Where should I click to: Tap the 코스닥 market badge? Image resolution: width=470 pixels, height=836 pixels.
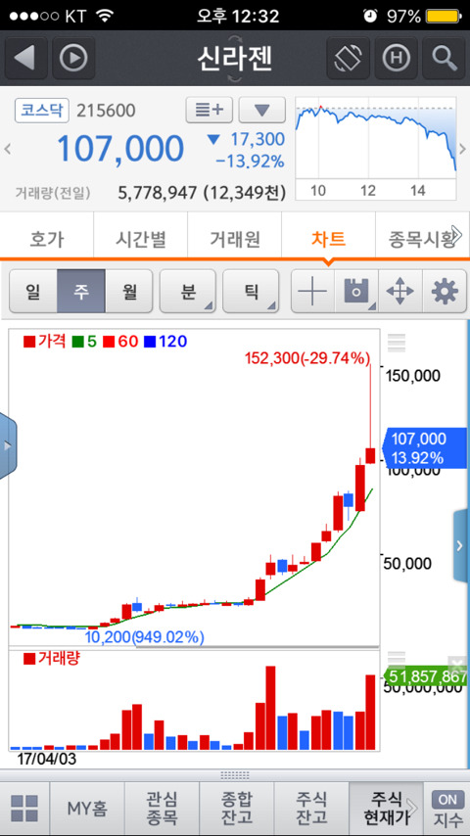tap(43, 111)
